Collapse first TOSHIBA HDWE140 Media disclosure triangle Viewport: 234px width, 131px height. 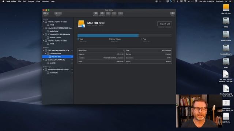[44, 22]
